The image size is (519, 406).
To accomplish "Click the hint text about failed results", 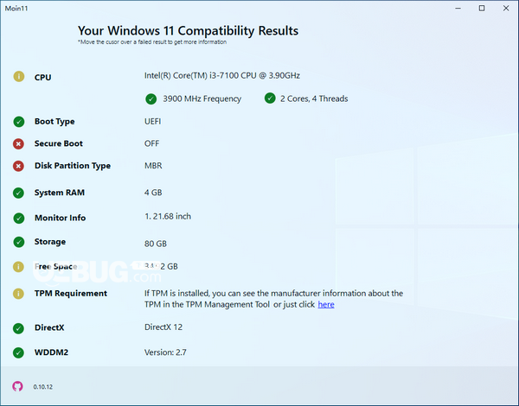I will pos(152,42).
